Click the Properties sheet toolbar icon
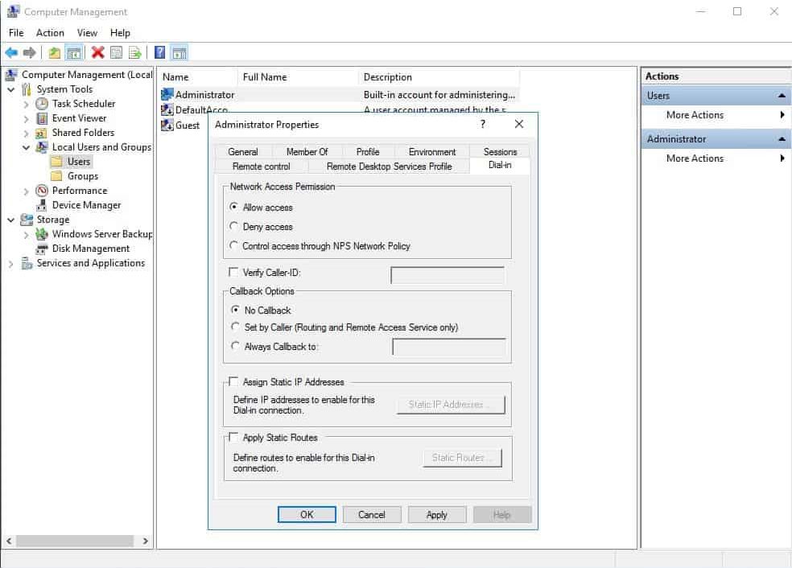This screenshot has height=568, width=792. (x=116, y=52)
